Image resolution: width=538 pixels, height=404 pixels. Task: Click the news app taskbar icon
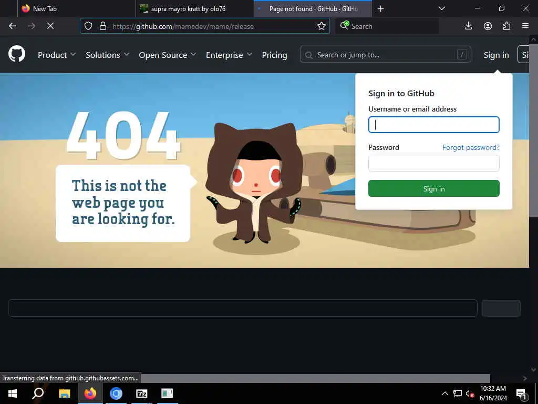(x=167, y=393)
